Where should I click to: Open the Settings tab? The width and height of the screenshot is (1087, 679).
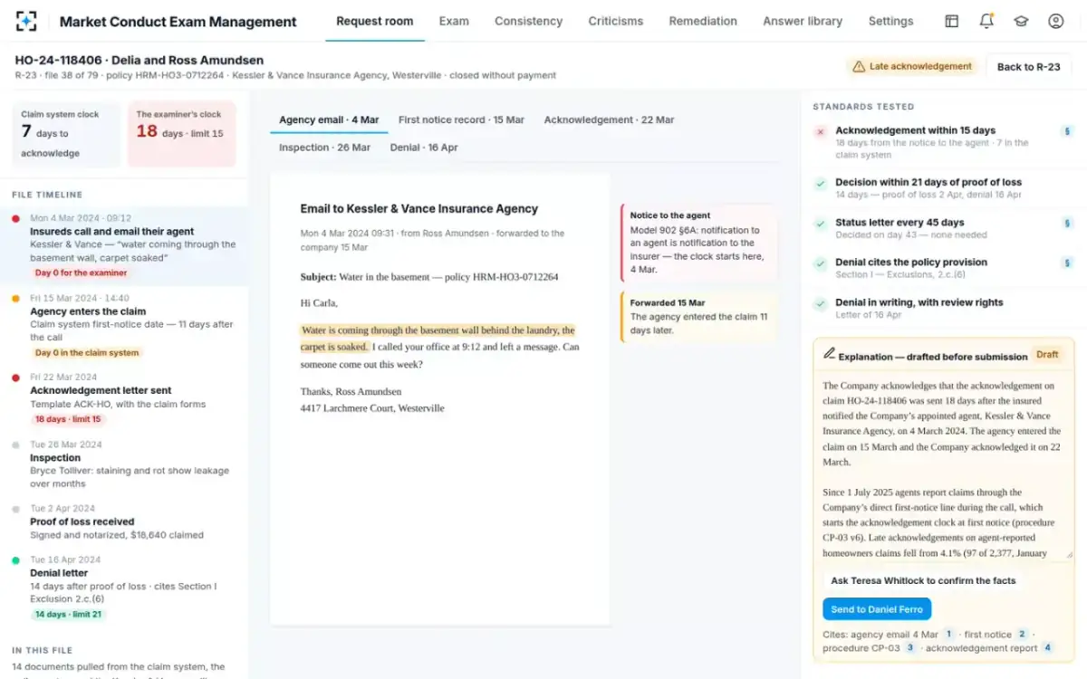click(890, 21)
